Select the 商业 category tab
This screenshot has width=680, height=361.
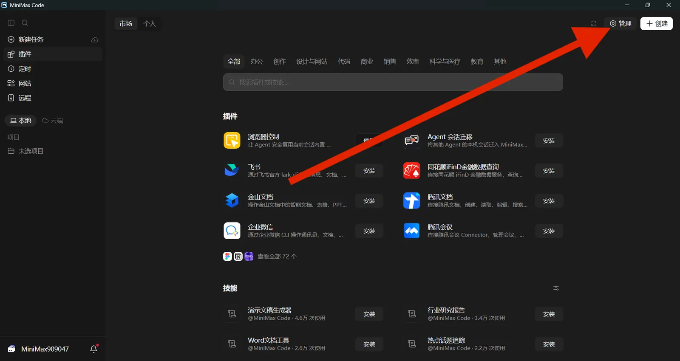tap(367, 62)
